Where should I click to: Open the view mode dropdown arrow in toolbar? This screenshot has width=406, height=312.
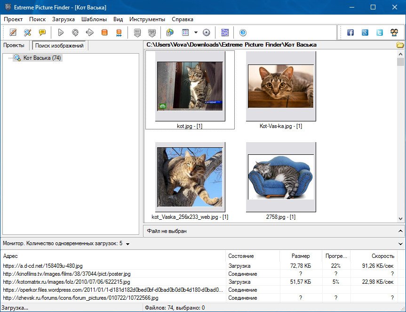[x=196, y=32]
